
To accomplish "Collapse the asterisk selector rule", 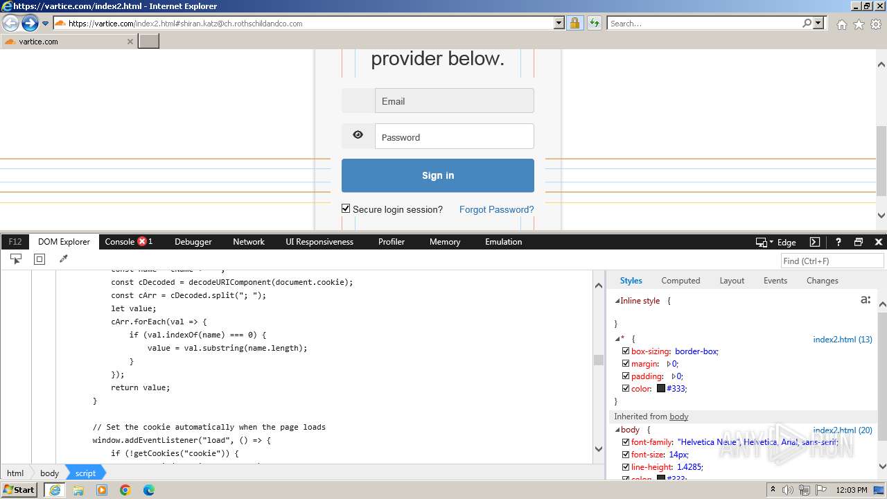I will click(617, 339).
